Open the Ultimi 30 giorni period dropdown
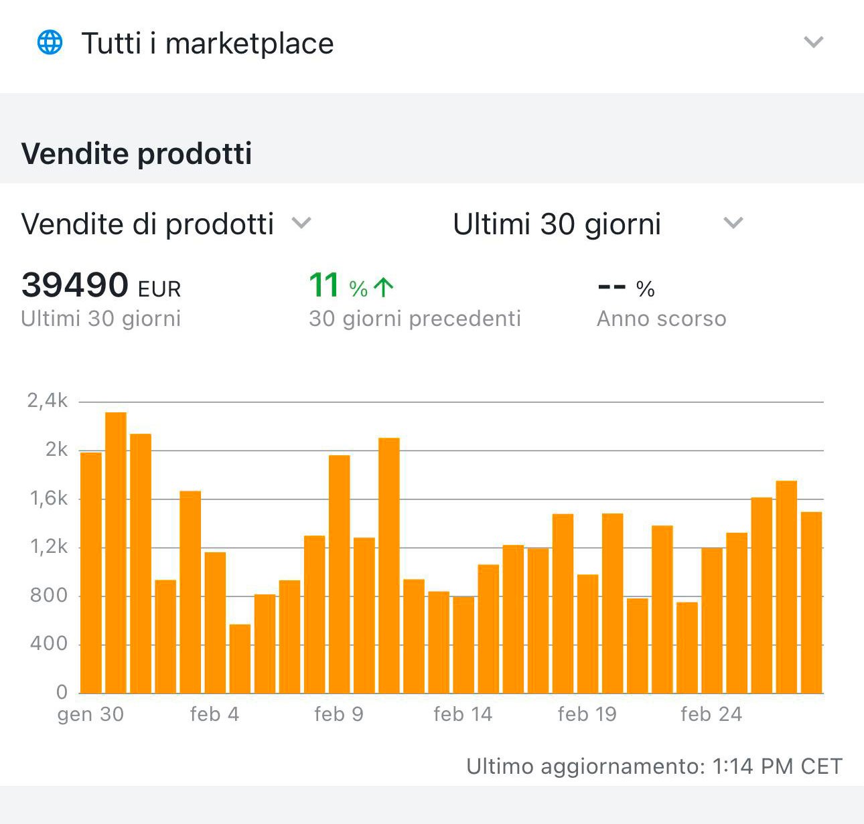The height and width of the screenshot is (824, 864). coord(733,224)
